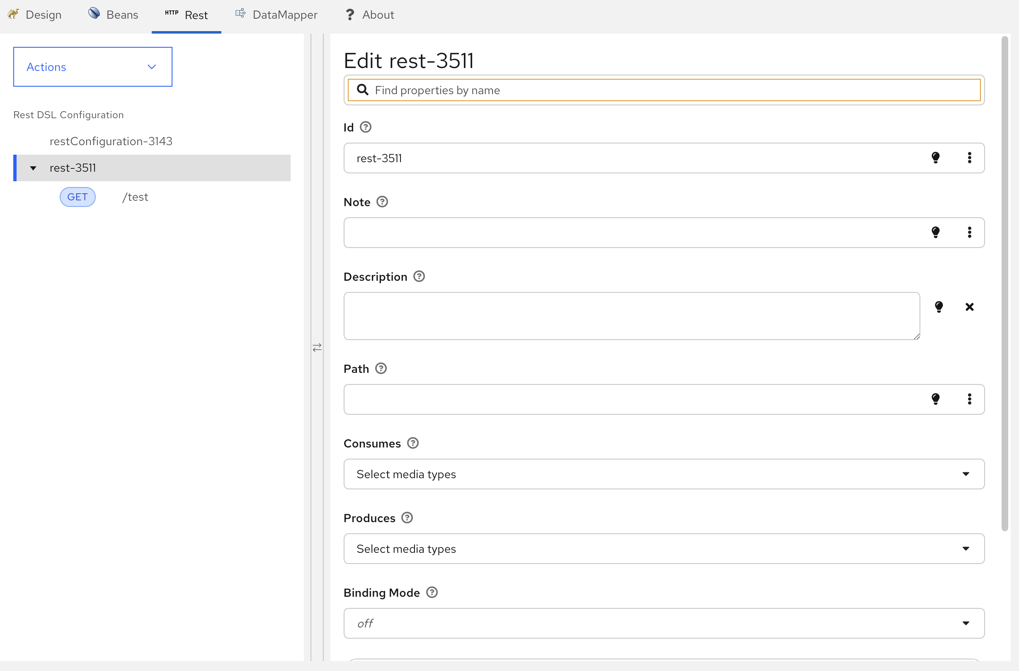The height and width of the screenshot is (671, 1019).
Task: Open the Consumes media types dropdown
Action: (664, 474)
